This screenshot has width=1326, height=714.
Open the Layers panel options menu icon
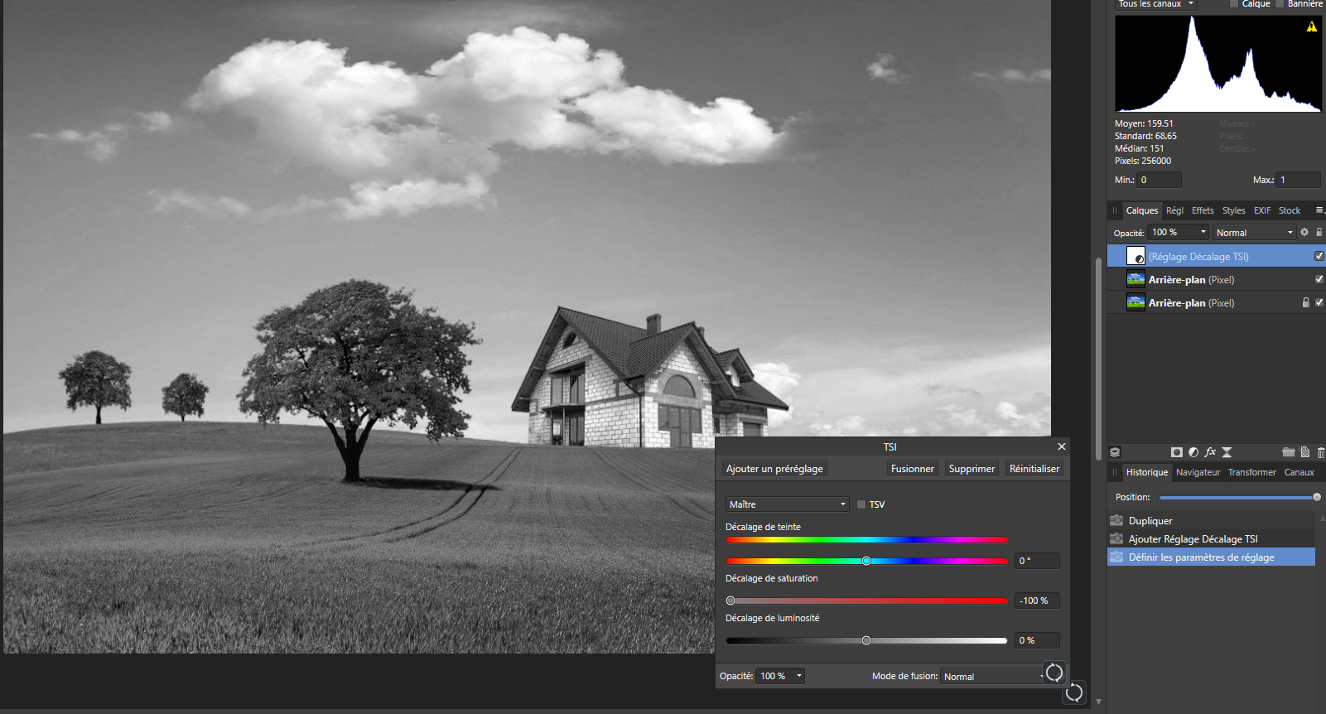pos(1319,210)
